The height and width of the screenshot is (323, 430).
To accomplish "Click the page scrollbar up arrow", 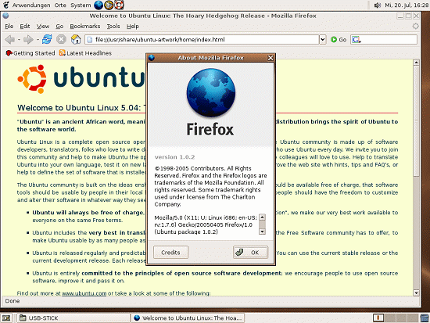I will 416,63.
